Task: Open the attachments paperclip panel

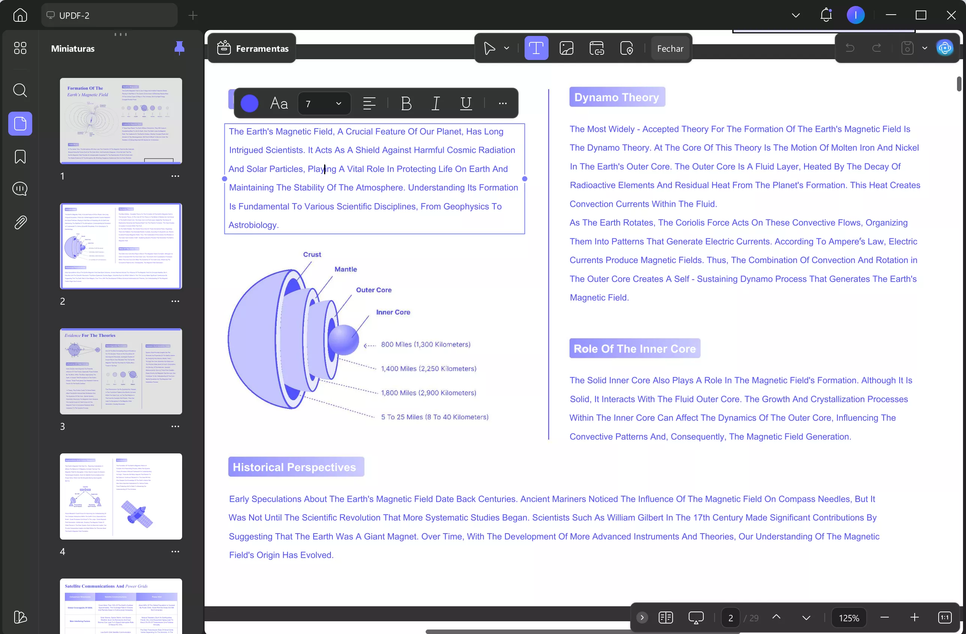Action: click(x=20, y=222)
